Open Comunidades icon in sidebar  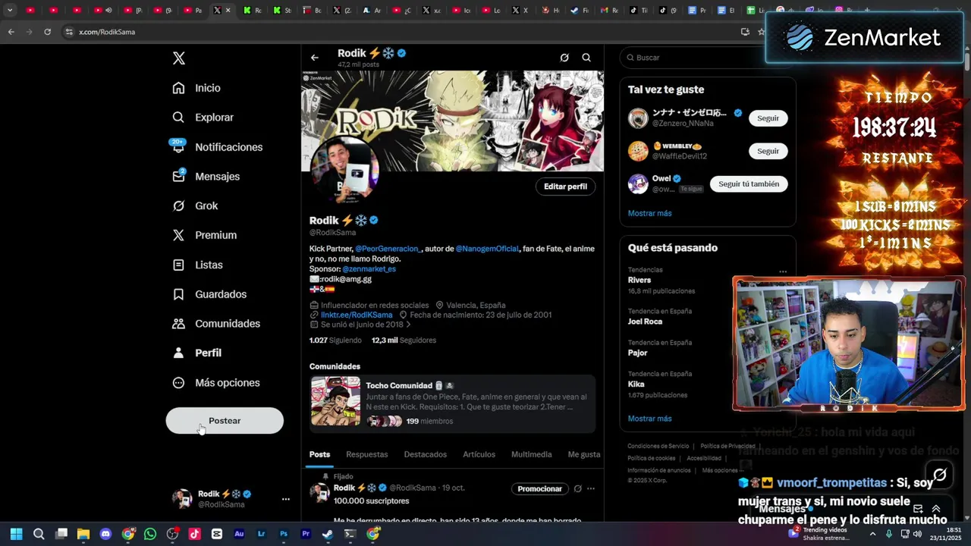[x=178, y=323]
